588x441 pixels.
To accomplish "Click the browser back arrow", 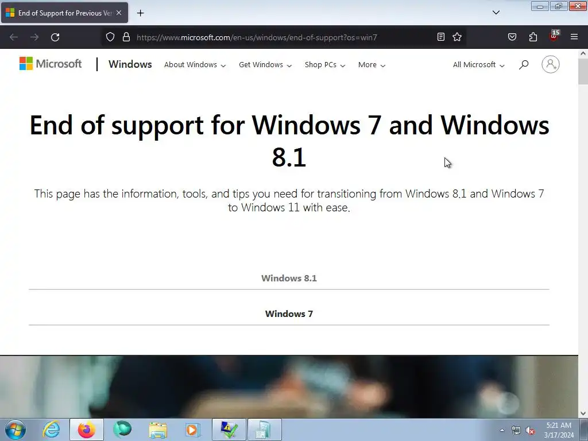I will 14,37.
